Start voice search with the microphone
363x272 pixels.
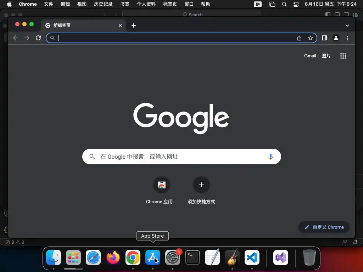270,157
